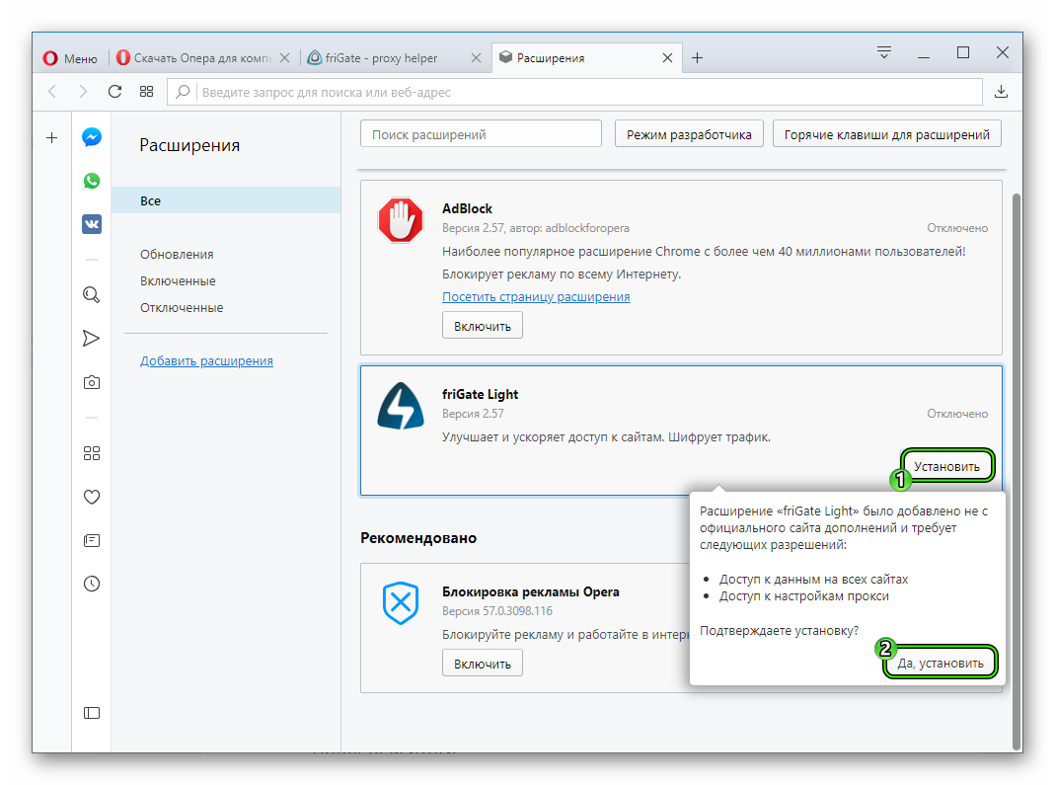The width and height of the screenshot is (1055, 785).
Task: Click Доступ к данным на всех сайтах item
Action: pos(813,579)
